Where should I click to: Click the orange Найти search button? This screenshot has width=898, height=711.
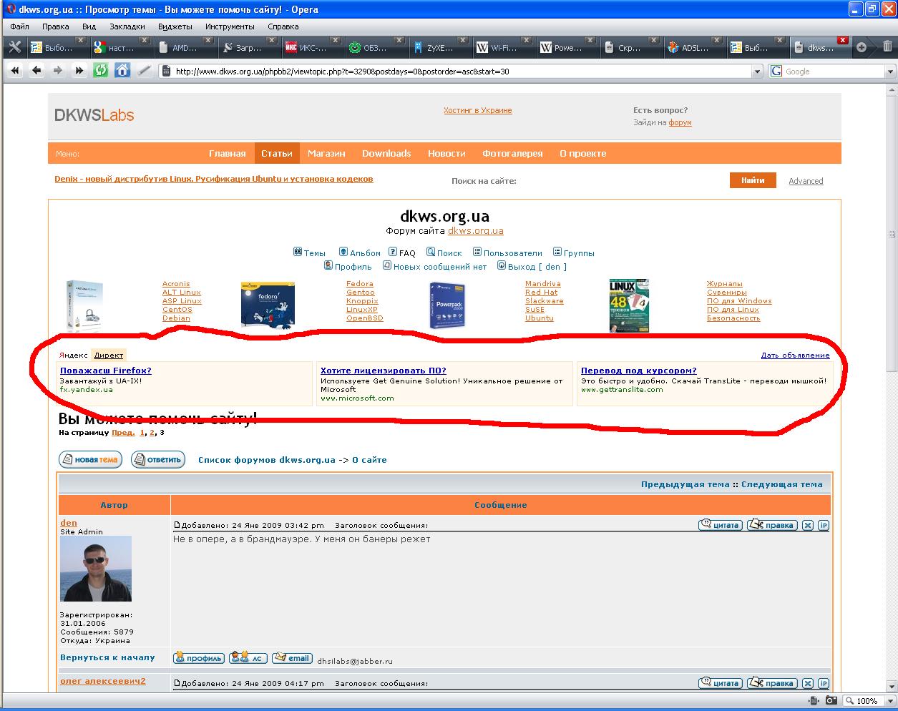[753, 180]
